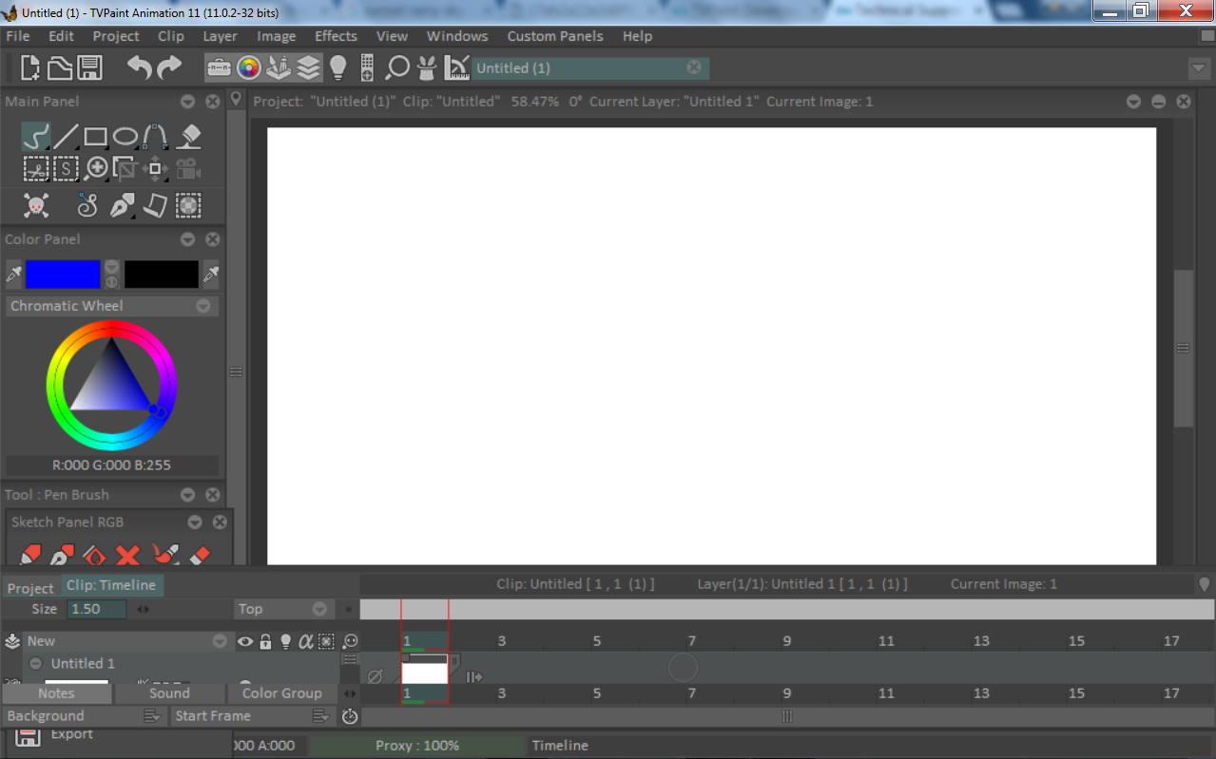Select the blue A color swatch
This screenshot has height=759, width=1216.
(x=63, y=275)
